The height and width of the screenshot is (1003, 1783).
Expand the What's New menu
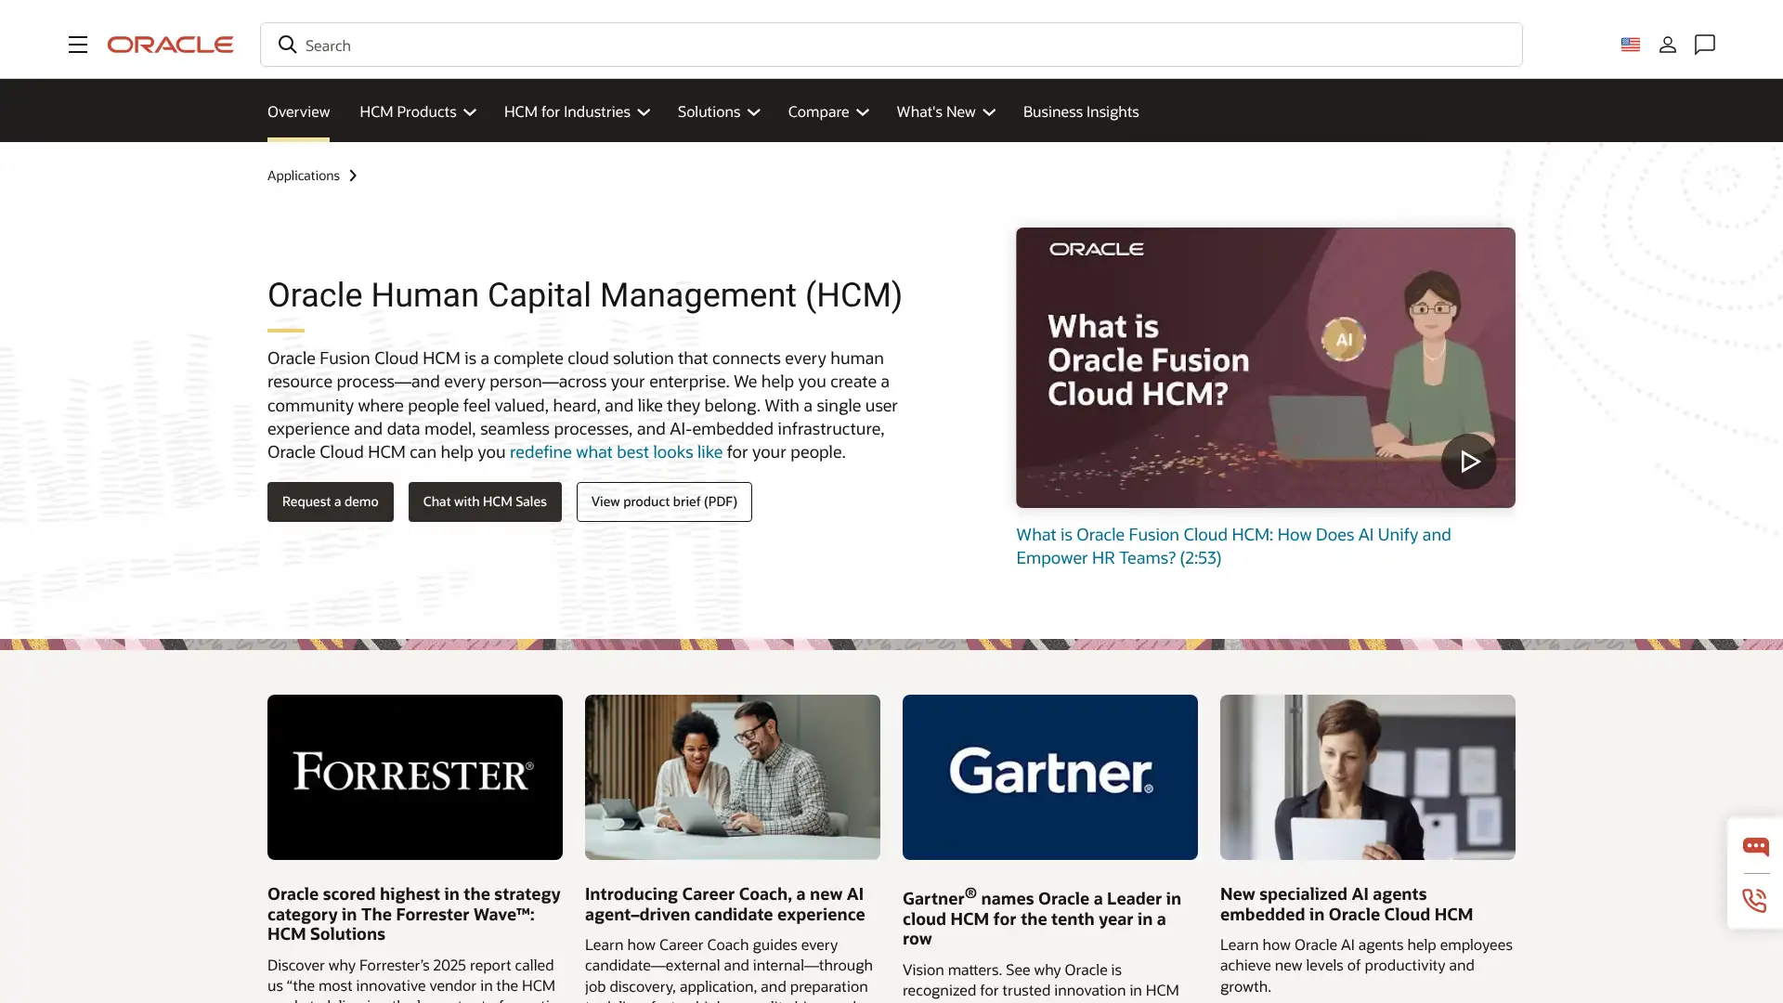point(945,111)
